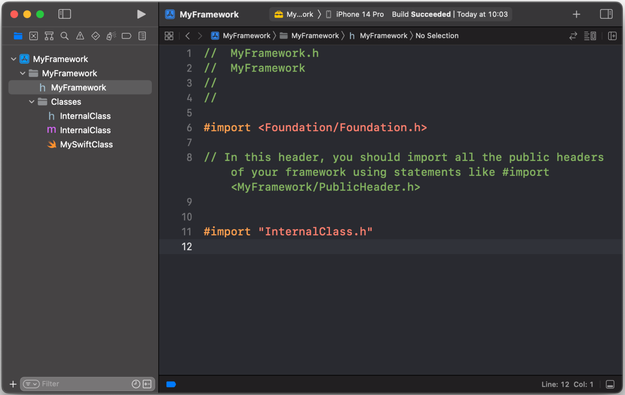Select MySwiftClass file in navigator
The width and height of the screenshot is (625, 395).
[86, 145]
